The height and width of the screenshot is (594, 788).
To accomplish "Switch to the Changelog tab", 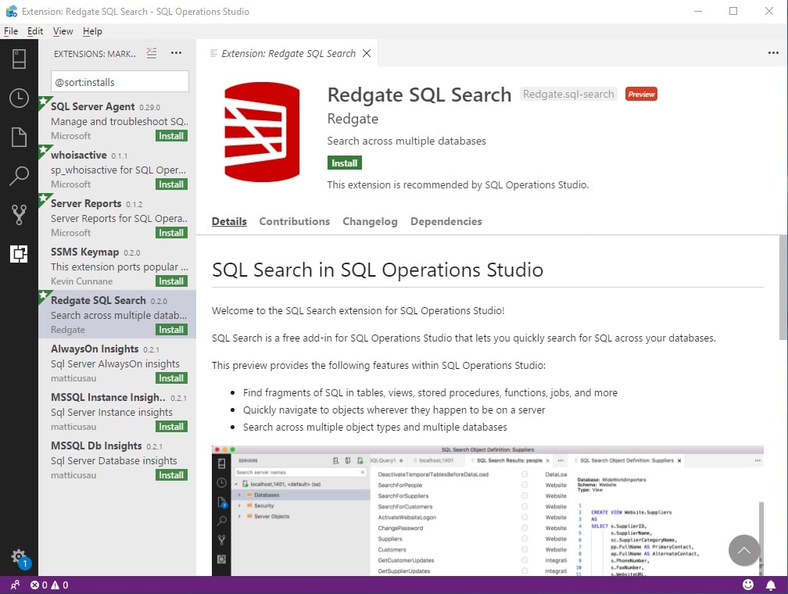I will pyautogui.click(x=370, y=222).
